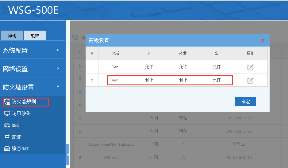Viewport: 288px width, 168px height.
Task: Click the 端口映射 monitor icon
Action: [x=7, y=114]
